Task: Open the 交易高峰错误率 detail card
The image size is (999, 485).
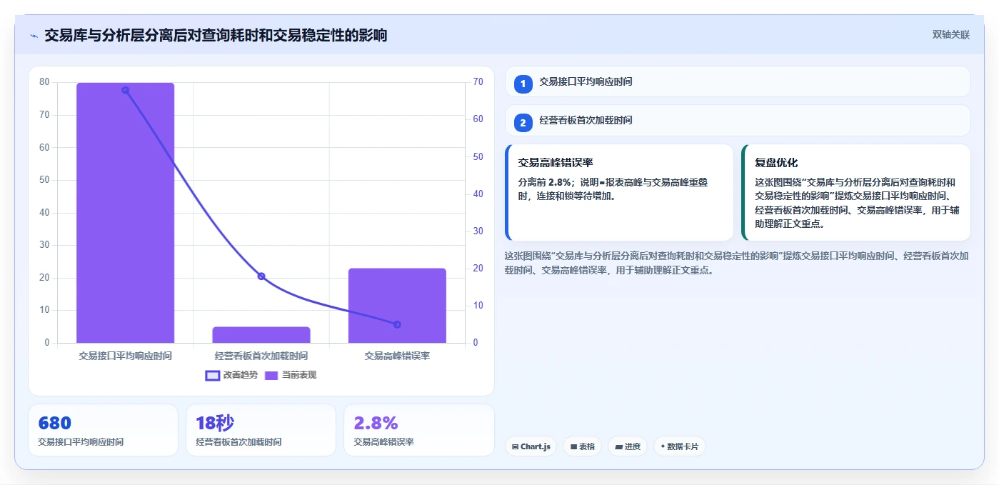Action: pos(619,193)
